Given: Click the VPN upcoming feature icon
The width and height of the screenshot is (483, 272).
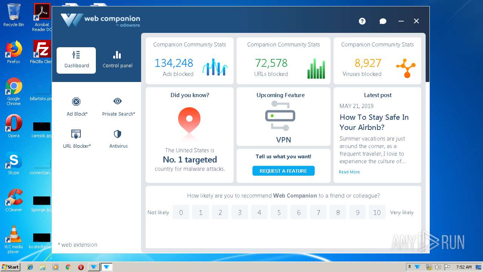Looking at the screenshot, I should coord(280,116).
